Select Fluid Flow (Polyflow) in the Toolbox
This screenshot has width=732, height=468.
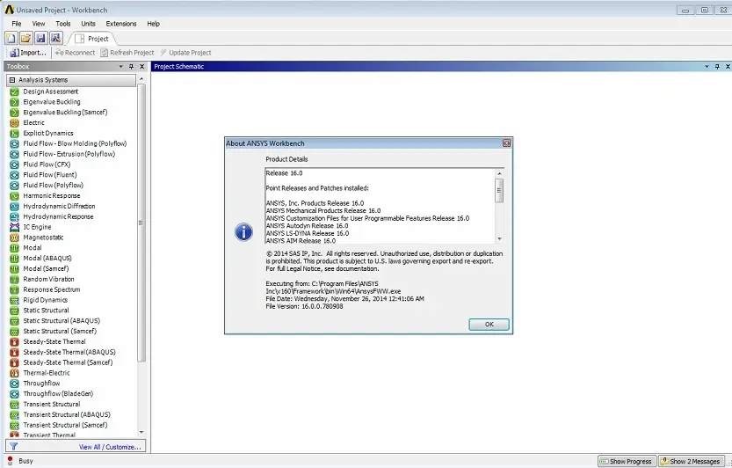pos(54,185)
